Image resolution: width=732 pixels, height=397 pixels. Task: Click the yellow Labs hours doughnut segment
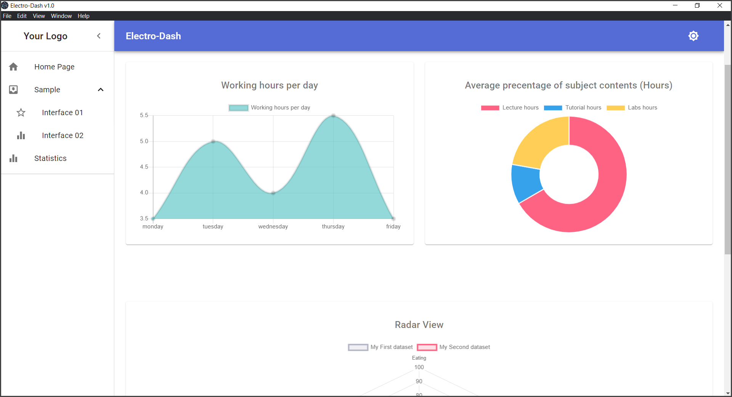[x=541, y=141]
